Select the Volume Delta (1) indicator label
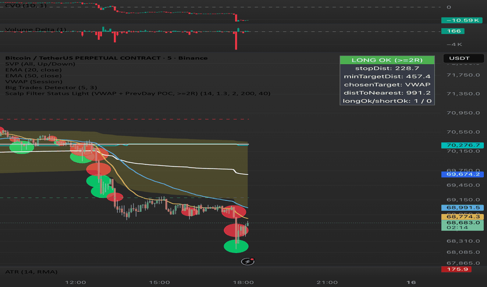The height and width of the screenshot is (287, 487). click(x=36, y=29)
